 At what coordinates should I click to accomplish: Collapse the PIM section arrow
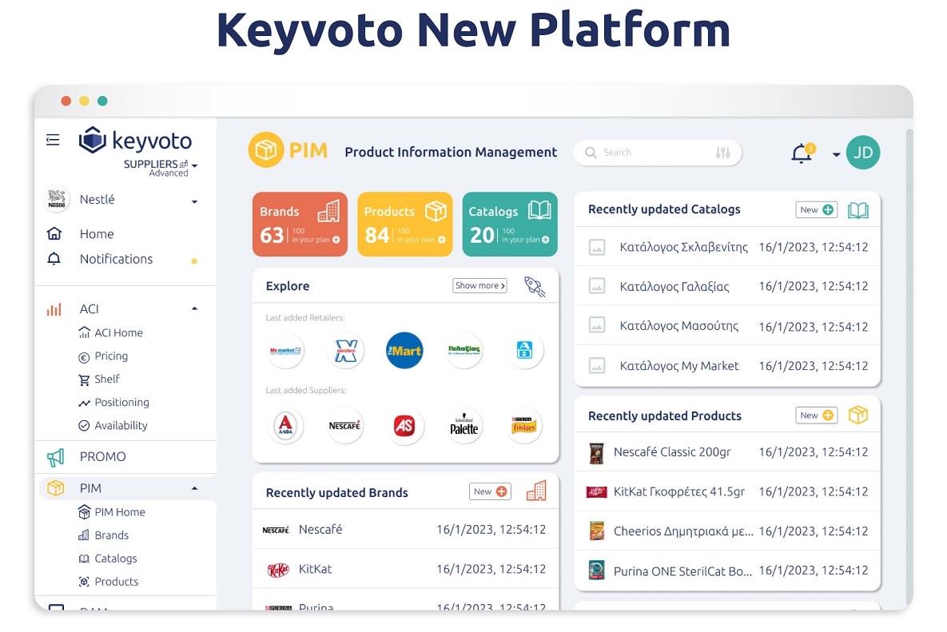click(194, 487)
